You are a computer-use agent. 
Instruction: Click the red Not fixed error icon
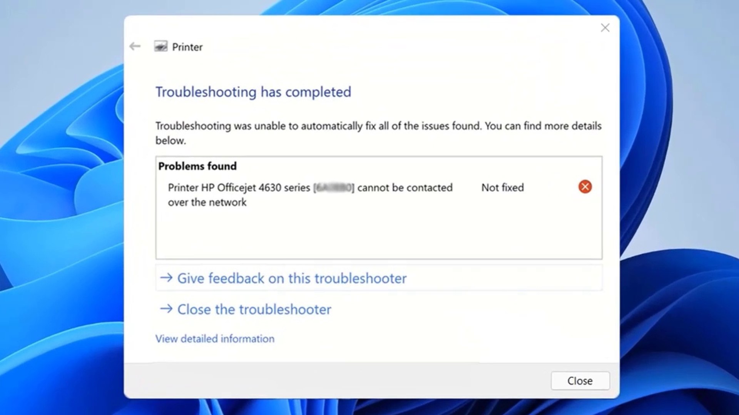[x=585, y=187]
